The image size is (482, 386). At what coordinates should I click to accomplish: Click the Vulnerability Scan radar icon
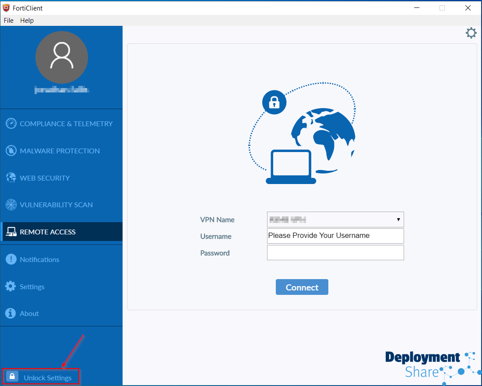pos(11,205)
